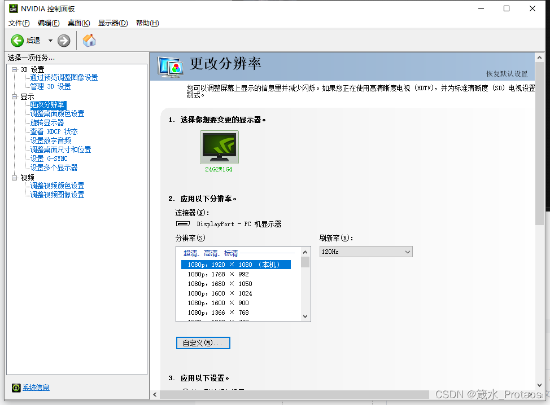Select resolution 1600 × 900
Screen dimensions: 550x405
[236, 303]
